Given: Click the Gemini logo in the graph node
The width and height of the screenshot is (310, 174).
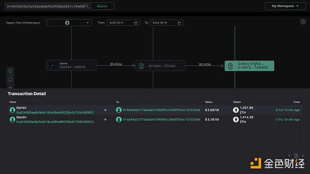Looking at the screenshot, I should pos(53,65).
